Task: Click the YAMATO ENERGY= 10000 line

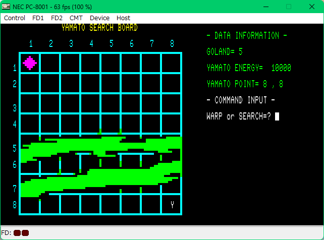Action: tap(249, 68)
